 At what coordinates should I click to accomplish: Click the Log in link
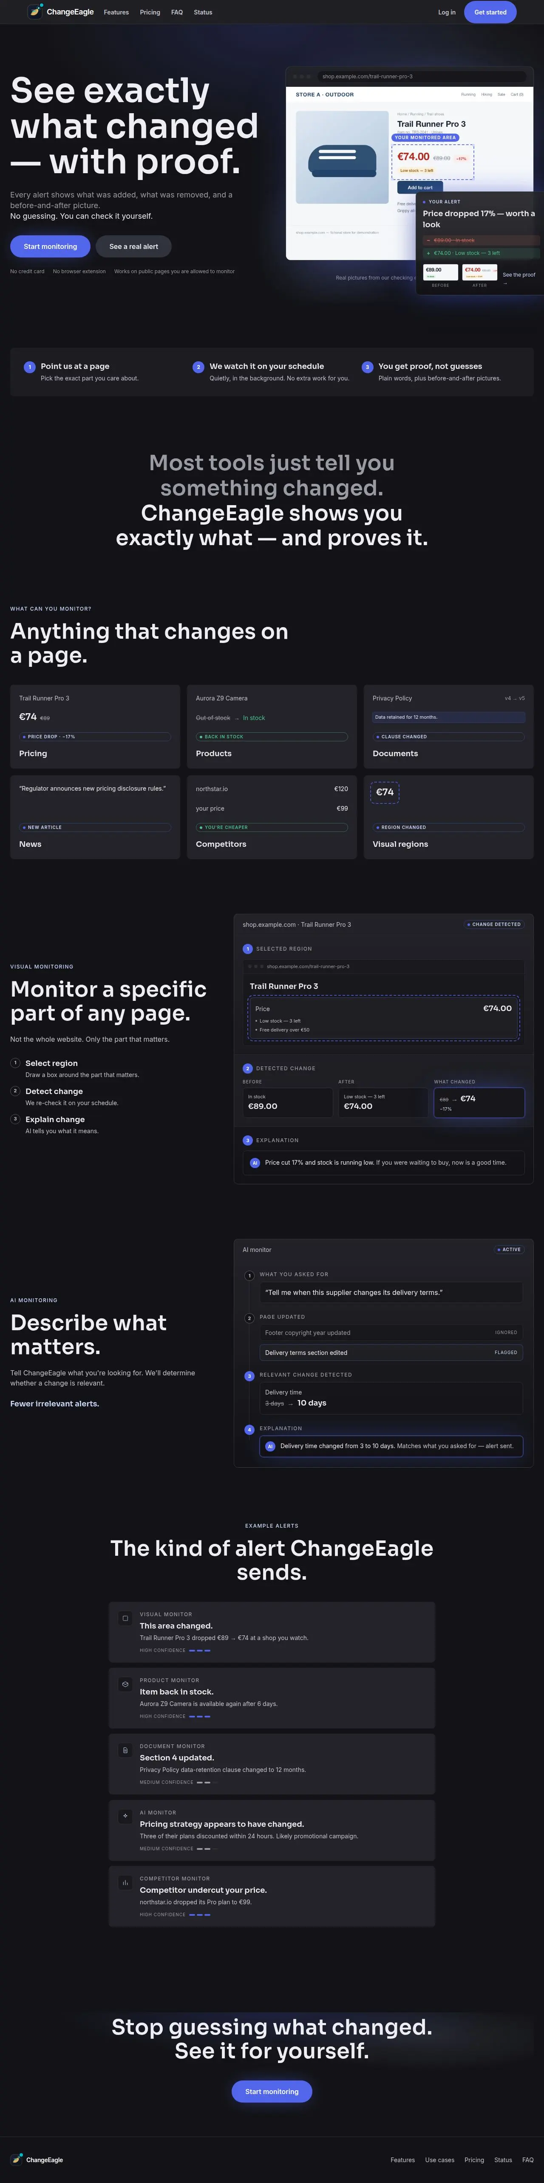tap(447, 13)
